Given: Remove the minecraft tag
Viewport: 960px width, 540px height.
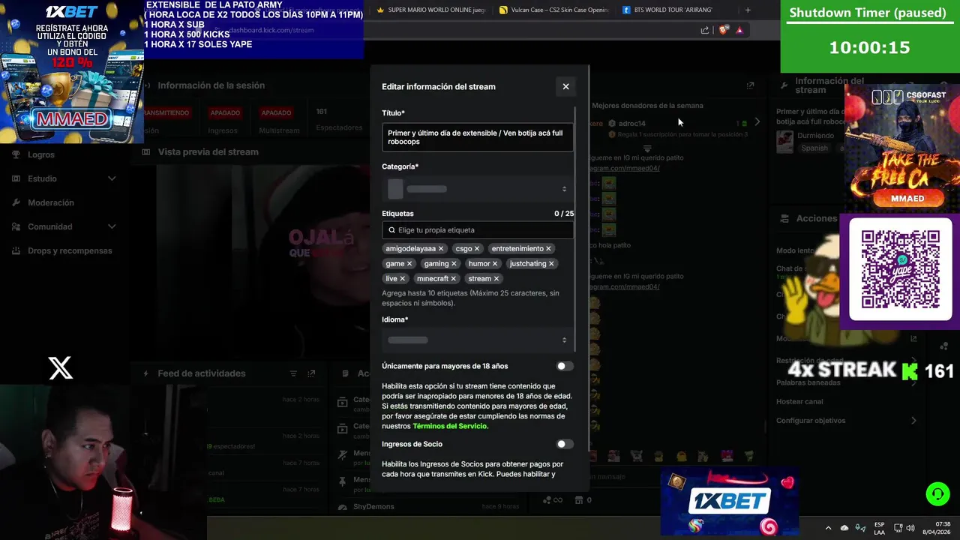Looking at the screenshot, I should pyautogui.click(x=453, y=278).
